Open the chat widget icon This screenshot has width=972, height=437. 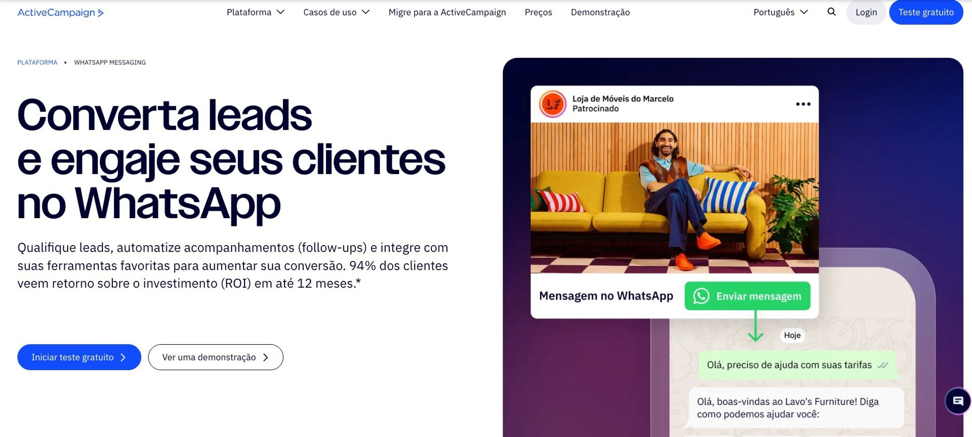pyautogui.click(x=958, y=401)
